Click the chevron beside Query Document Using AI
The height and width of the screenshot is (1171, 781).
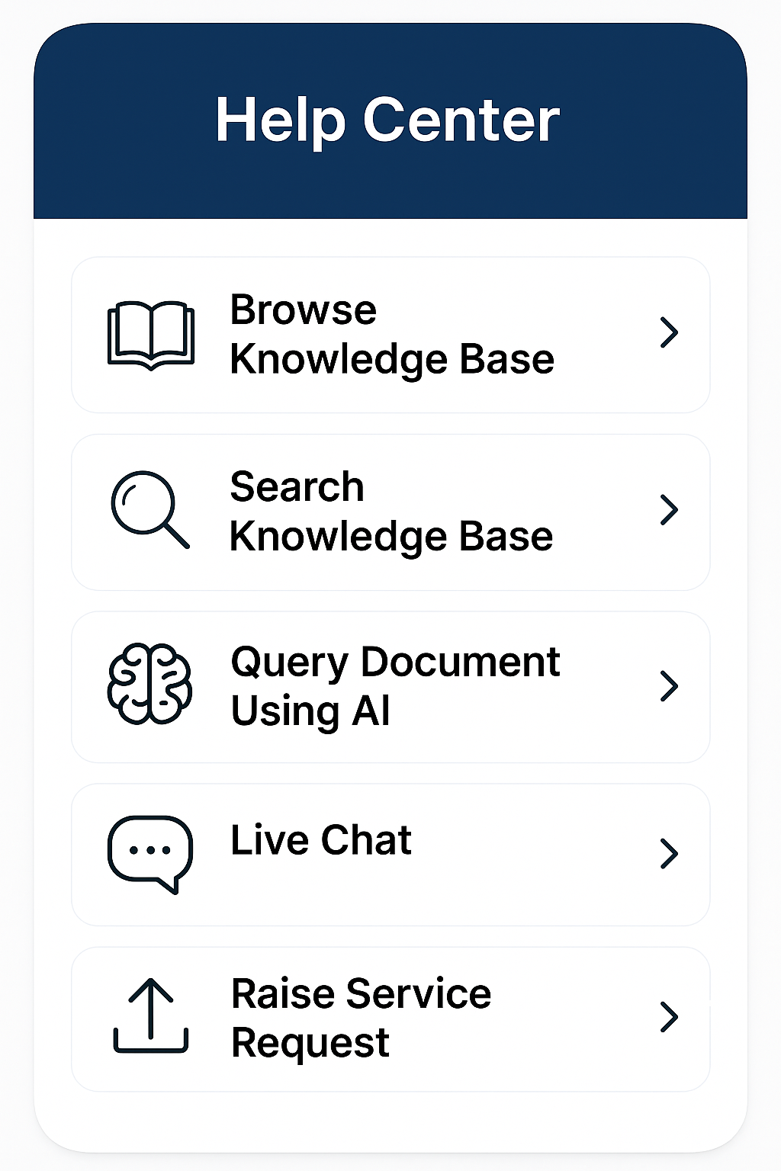(x=669, y=685)
